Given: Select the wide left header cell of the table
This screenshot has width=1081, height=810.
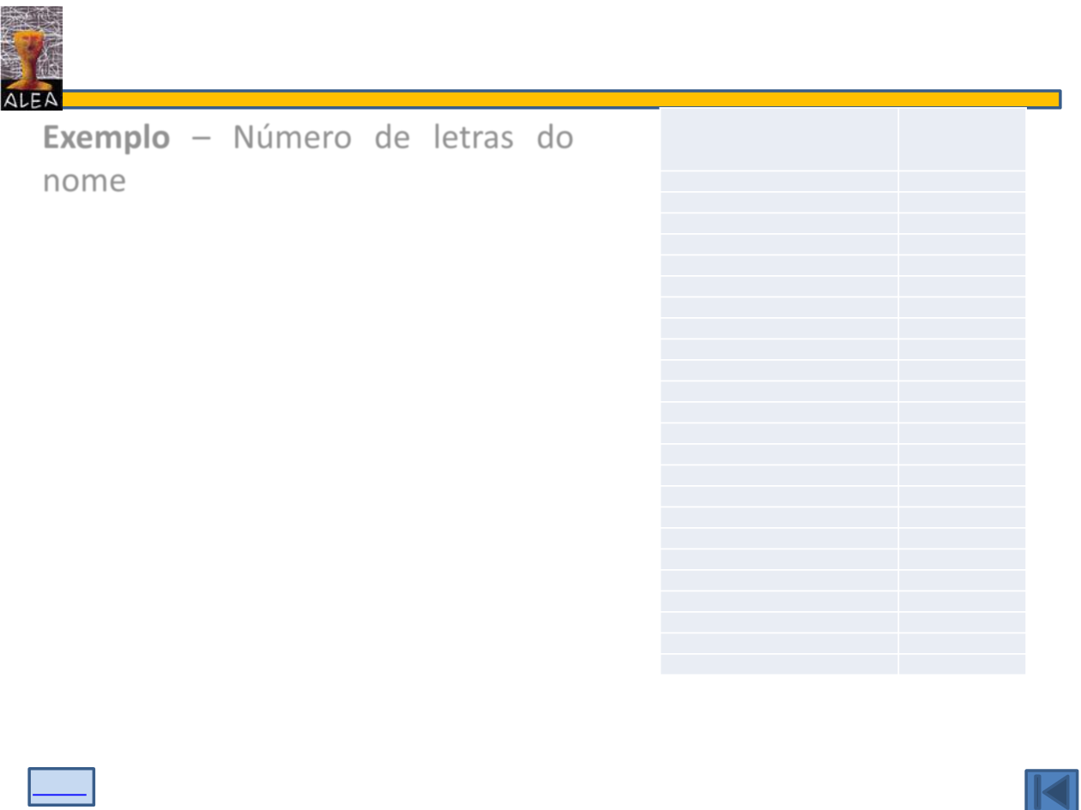Looking at the screenshot, I should [779, 139].
